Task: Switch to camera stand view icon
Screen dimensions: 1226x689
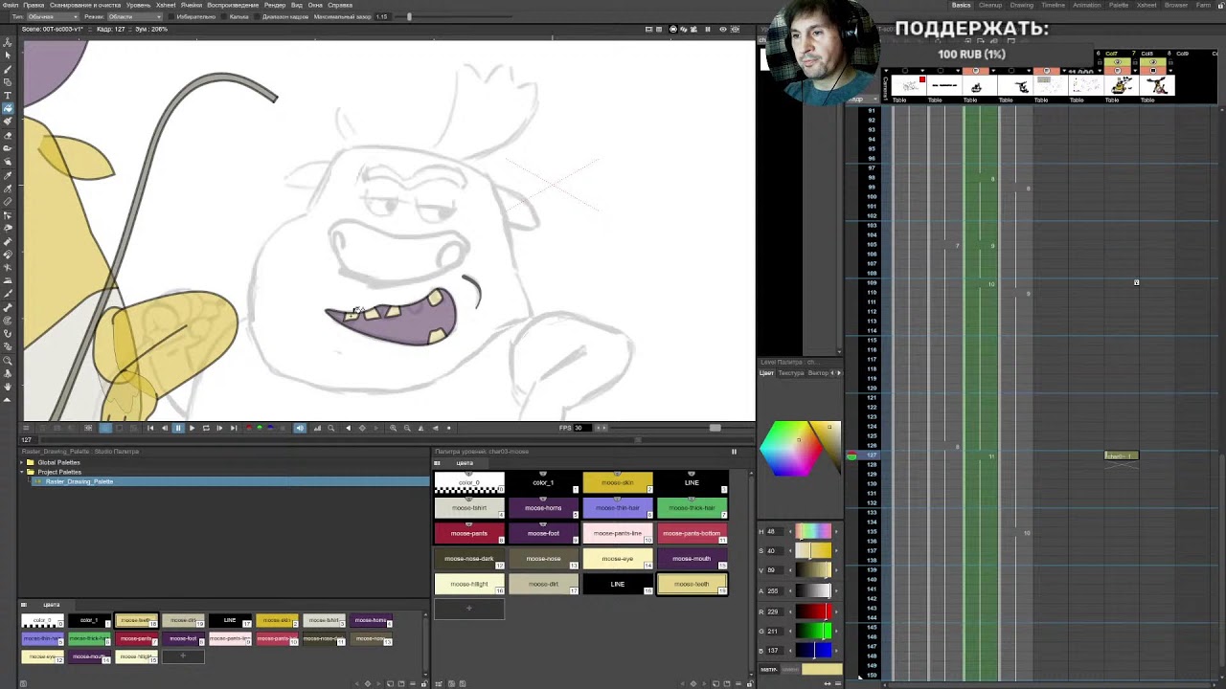Action: [x=673, y=29]
